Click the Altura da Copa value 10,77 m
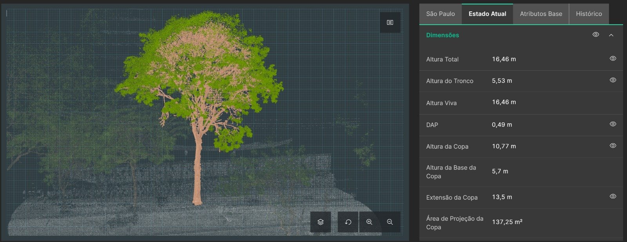 [504, 146]
